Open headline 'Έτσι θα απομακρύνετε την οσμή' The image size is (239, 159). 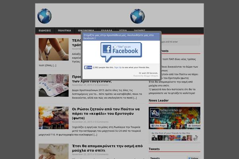(107, 148)
